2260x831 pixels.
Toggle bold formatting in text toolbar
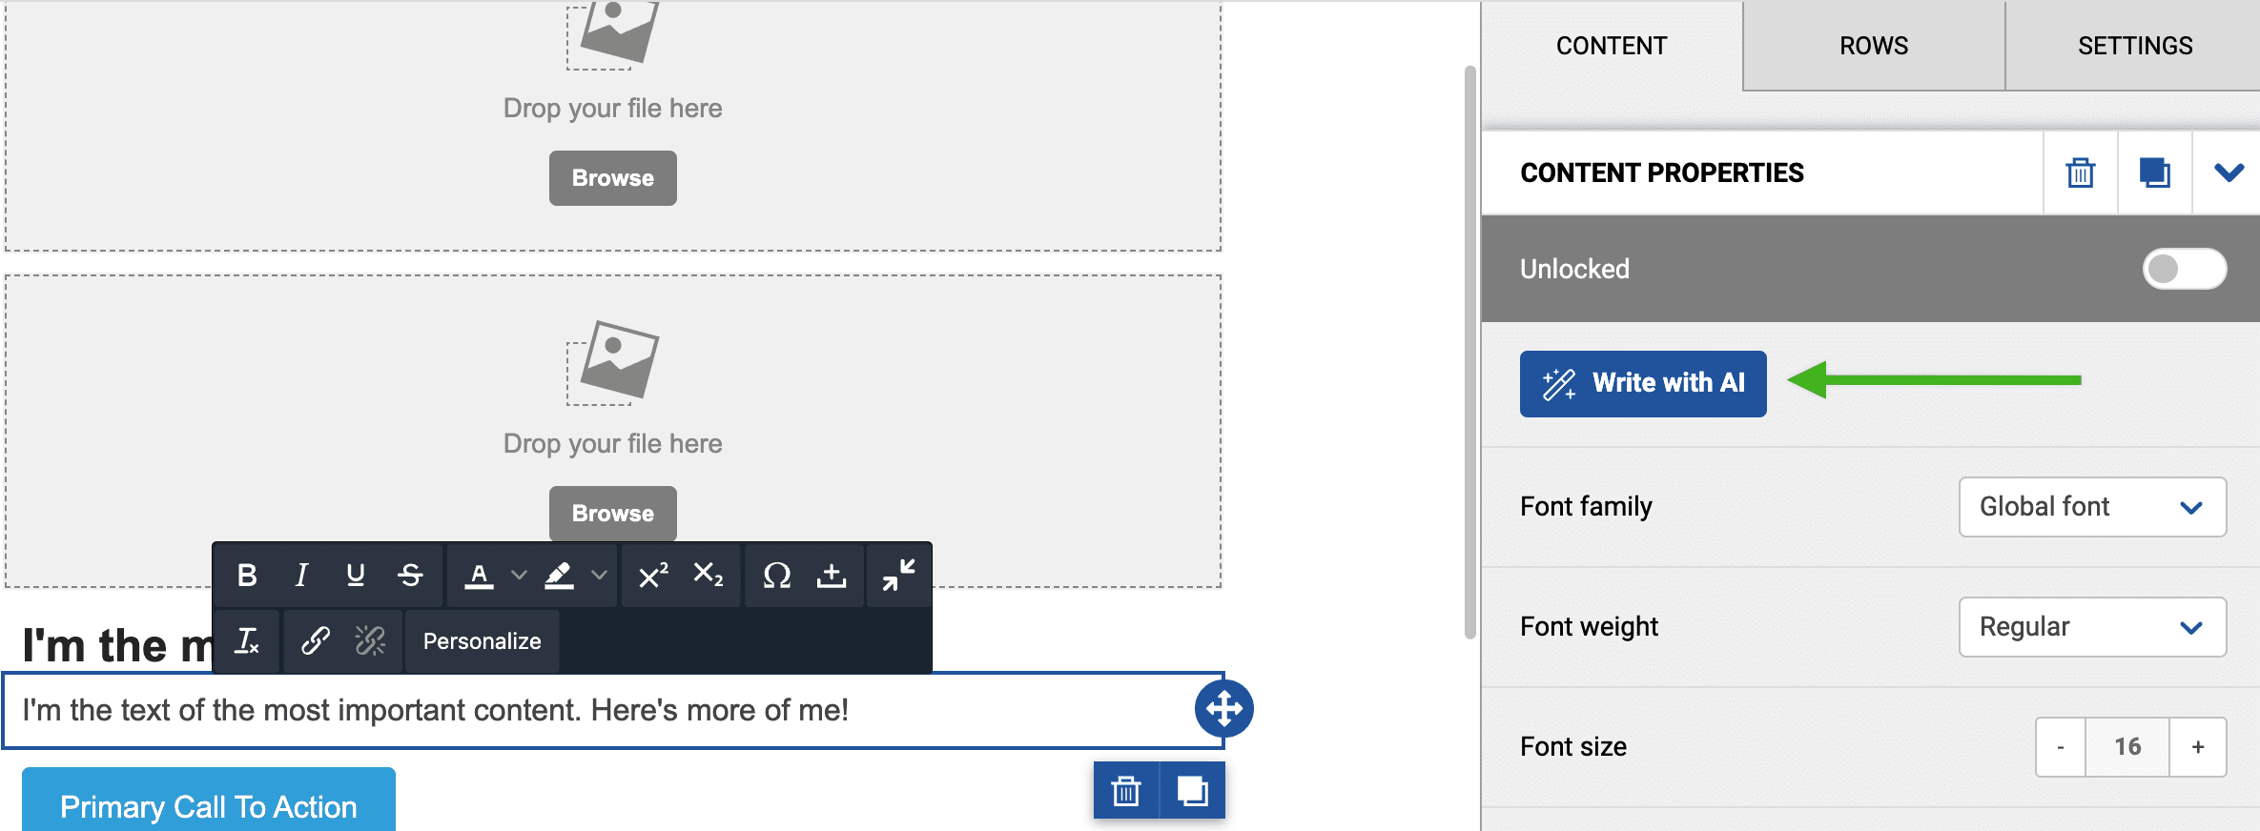[x=247, y=575]
